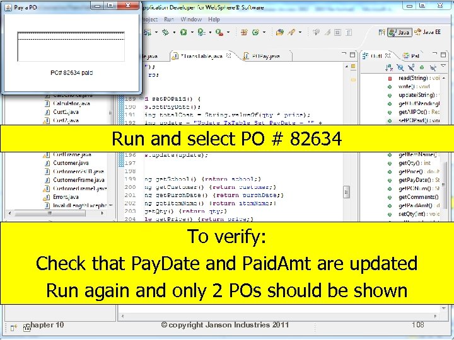Open dropdown arrow next to Search icon

[x=300, y=32]
